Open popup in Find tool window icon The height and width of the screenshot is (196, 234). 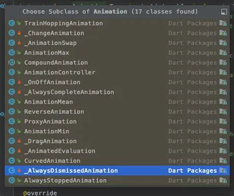pyautogui.click(x=224, y=12)
